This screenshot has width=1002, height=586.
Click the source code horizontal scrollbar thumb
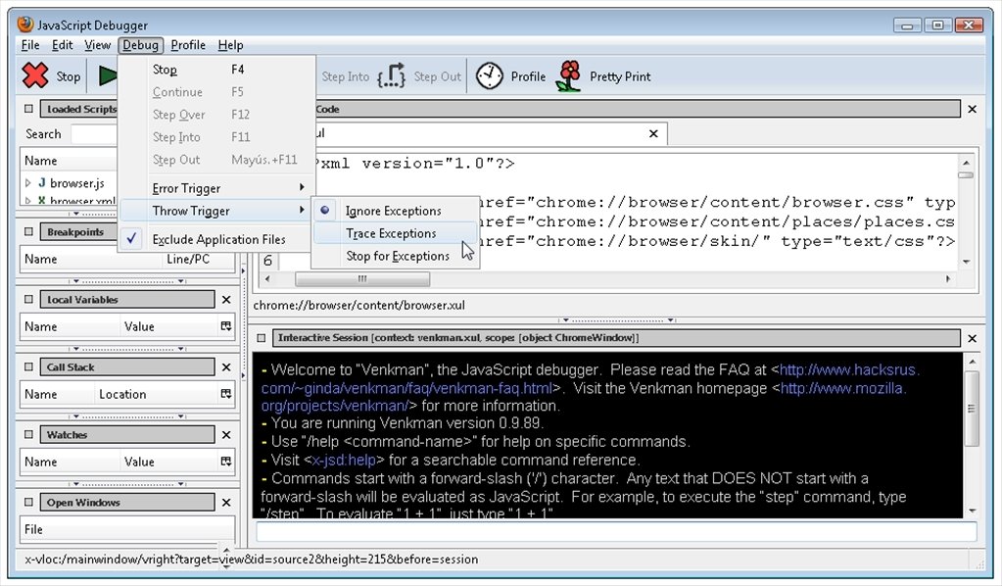point(362,278)
